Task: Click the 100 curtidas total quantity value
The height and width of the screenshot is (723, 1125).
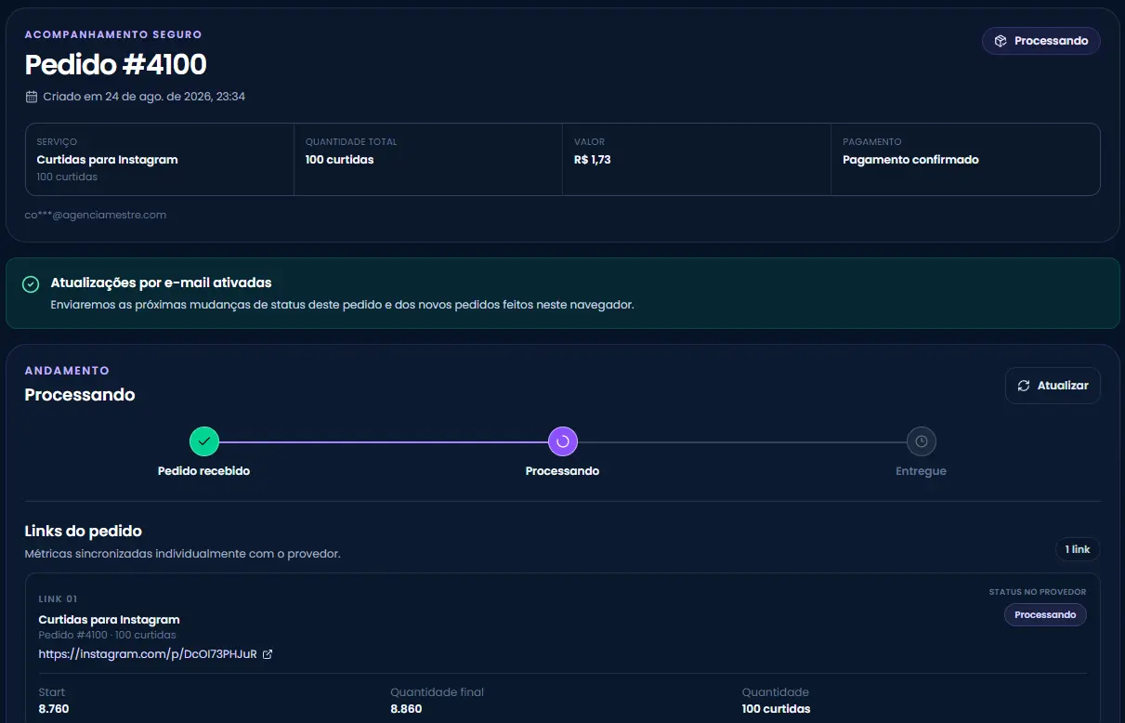Action: point(339,160)
